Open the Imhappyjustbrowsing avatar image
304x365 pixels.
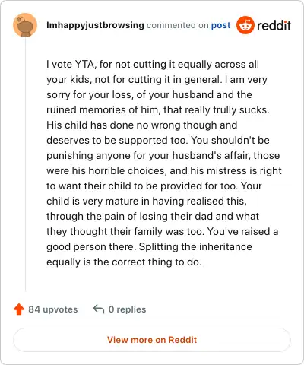tap(25, 25)
